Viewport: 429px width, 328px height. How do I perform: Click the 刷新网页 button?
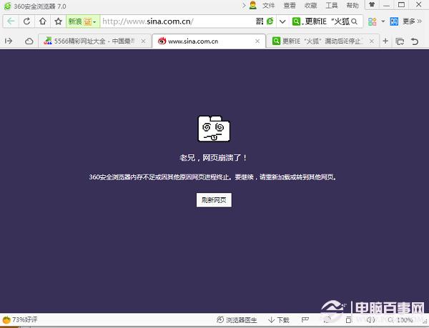[214, 200]
